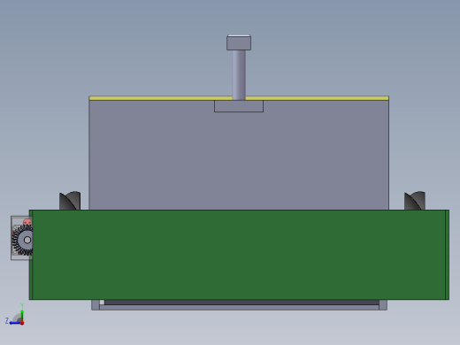Click the gearbox housing frame at left
The height and width of the screenshot is (345, 460).
tap(21, 238)
